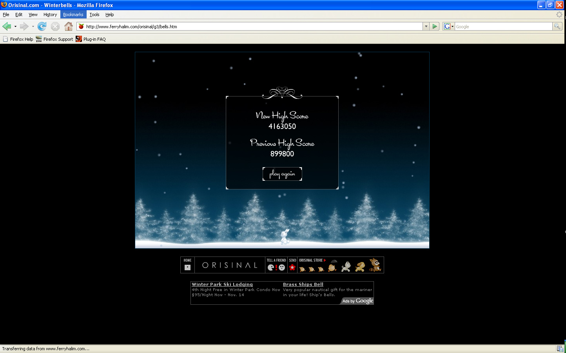Click the Forward arrow button

(x=24, y=26)
